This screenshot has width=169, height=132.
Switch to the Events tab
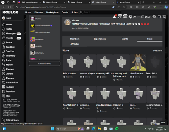(125, 39)
